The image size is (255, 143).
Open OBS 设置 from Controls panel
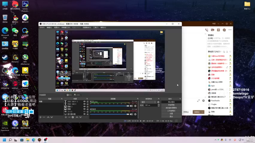click(171, 114)
